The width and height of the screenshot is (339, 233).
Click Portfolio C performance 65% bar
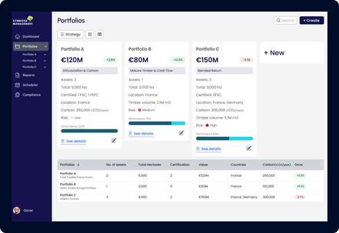tap(224, 139)
